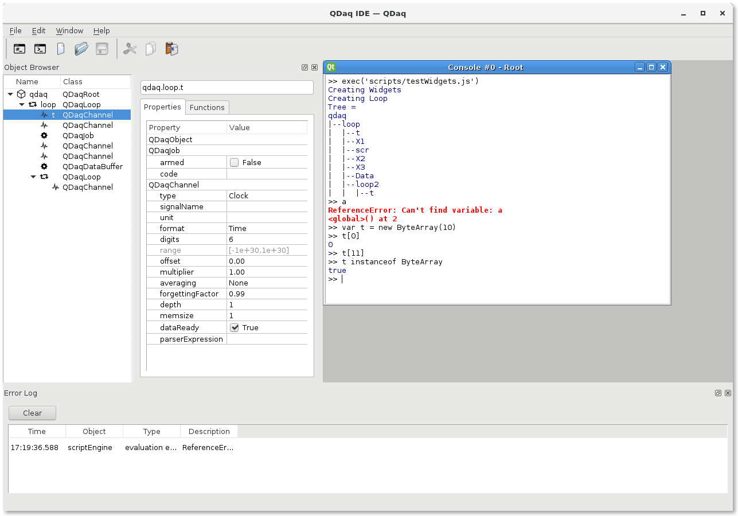Click the loop arrows icon beside loop

33,104
